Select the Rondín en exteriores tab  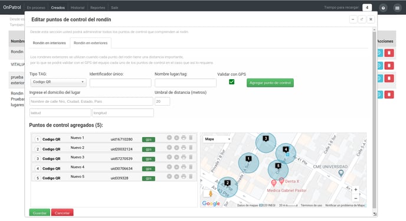pos(91,43)
